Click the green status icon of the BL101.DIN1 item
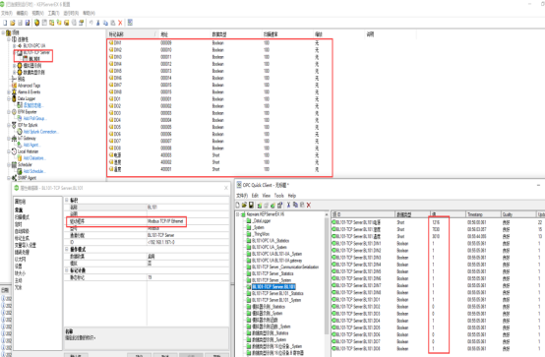The height and width of the screenshot is (357, 545). [x=334, y=243]
